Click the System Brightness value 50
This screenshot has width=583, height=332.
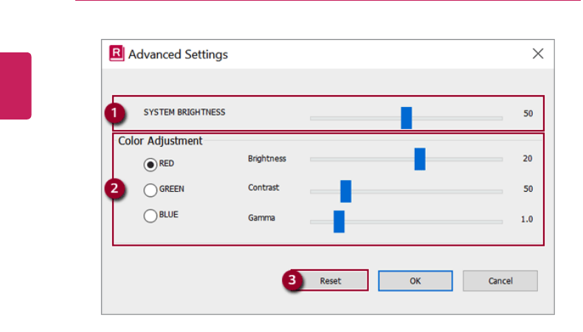528,114
